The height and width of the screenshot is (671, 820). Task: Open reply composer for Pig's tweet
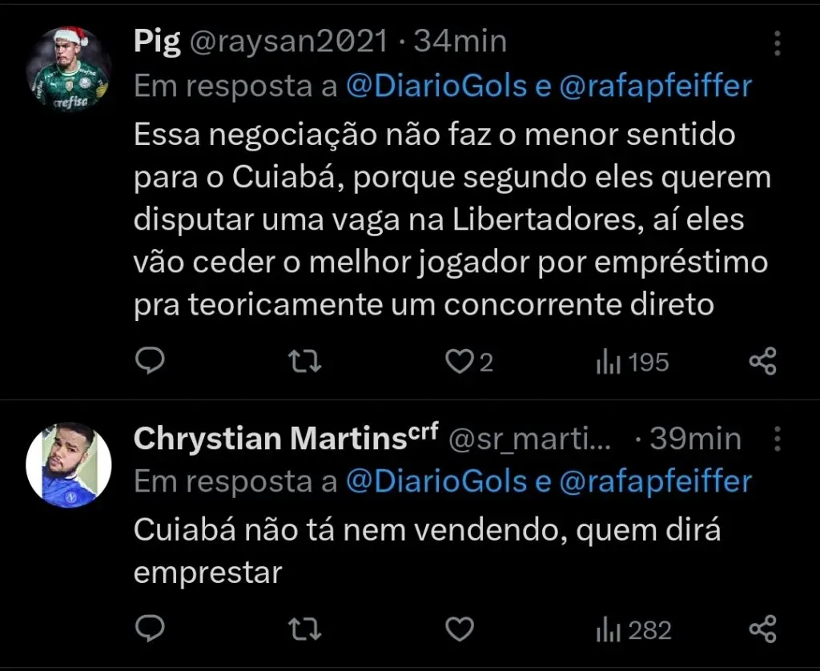coord(149,361)
